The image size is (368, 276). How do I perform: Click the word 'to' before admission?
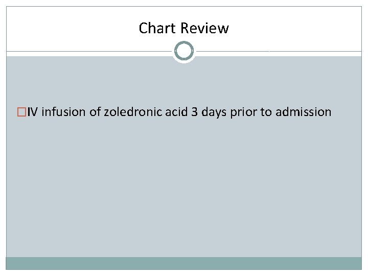pyautogui.click(x=266, y=112)
